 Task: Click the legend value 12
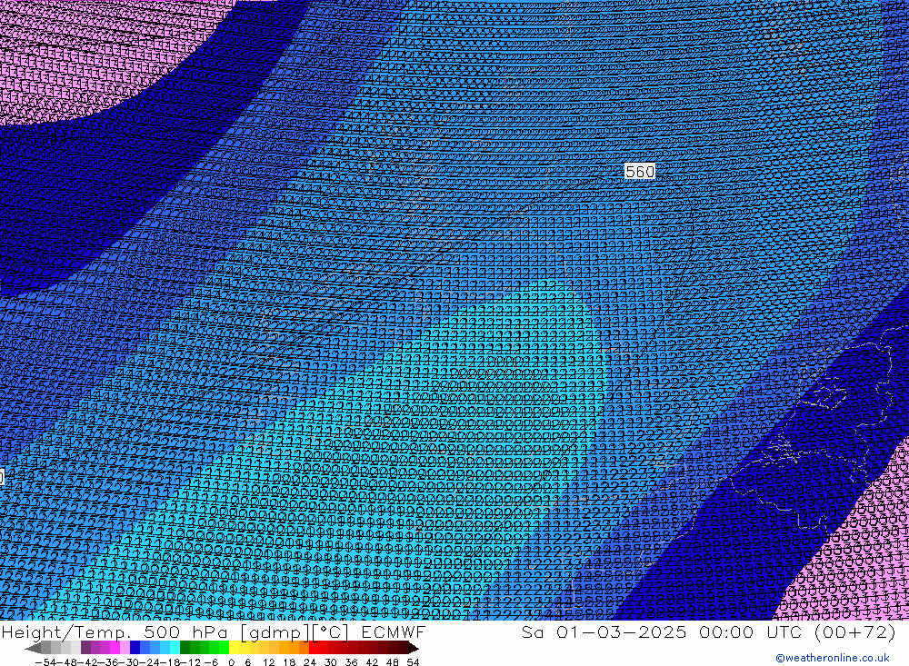268,662
